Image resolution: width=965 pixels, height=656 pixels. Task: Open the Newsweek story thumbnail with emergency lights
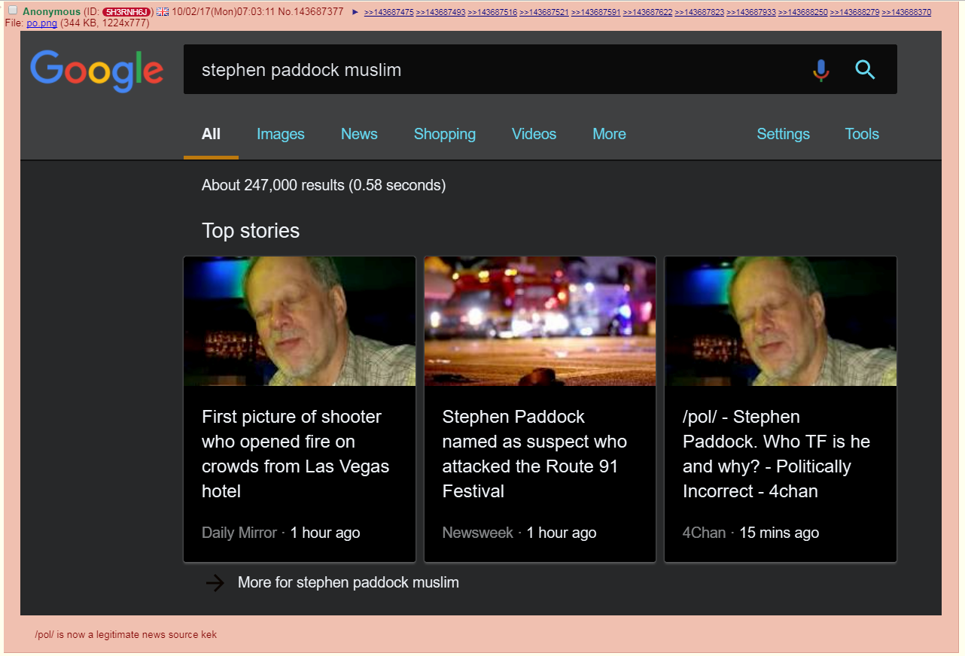click(540, 321)
